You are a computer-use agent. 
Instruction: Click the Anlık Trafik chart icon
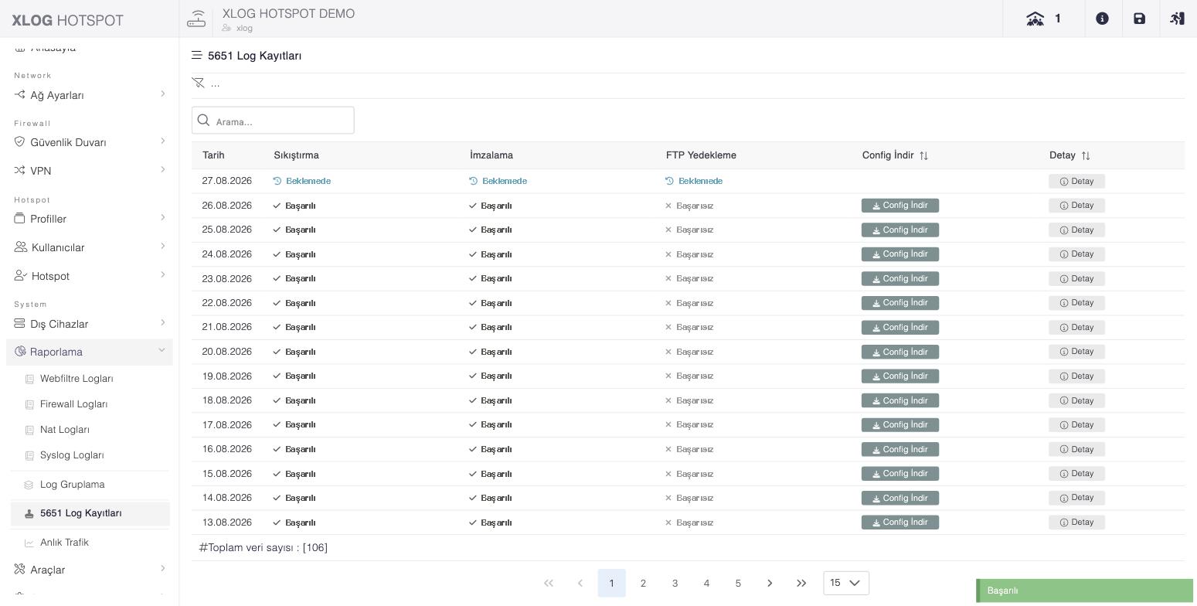coord(29,543)
